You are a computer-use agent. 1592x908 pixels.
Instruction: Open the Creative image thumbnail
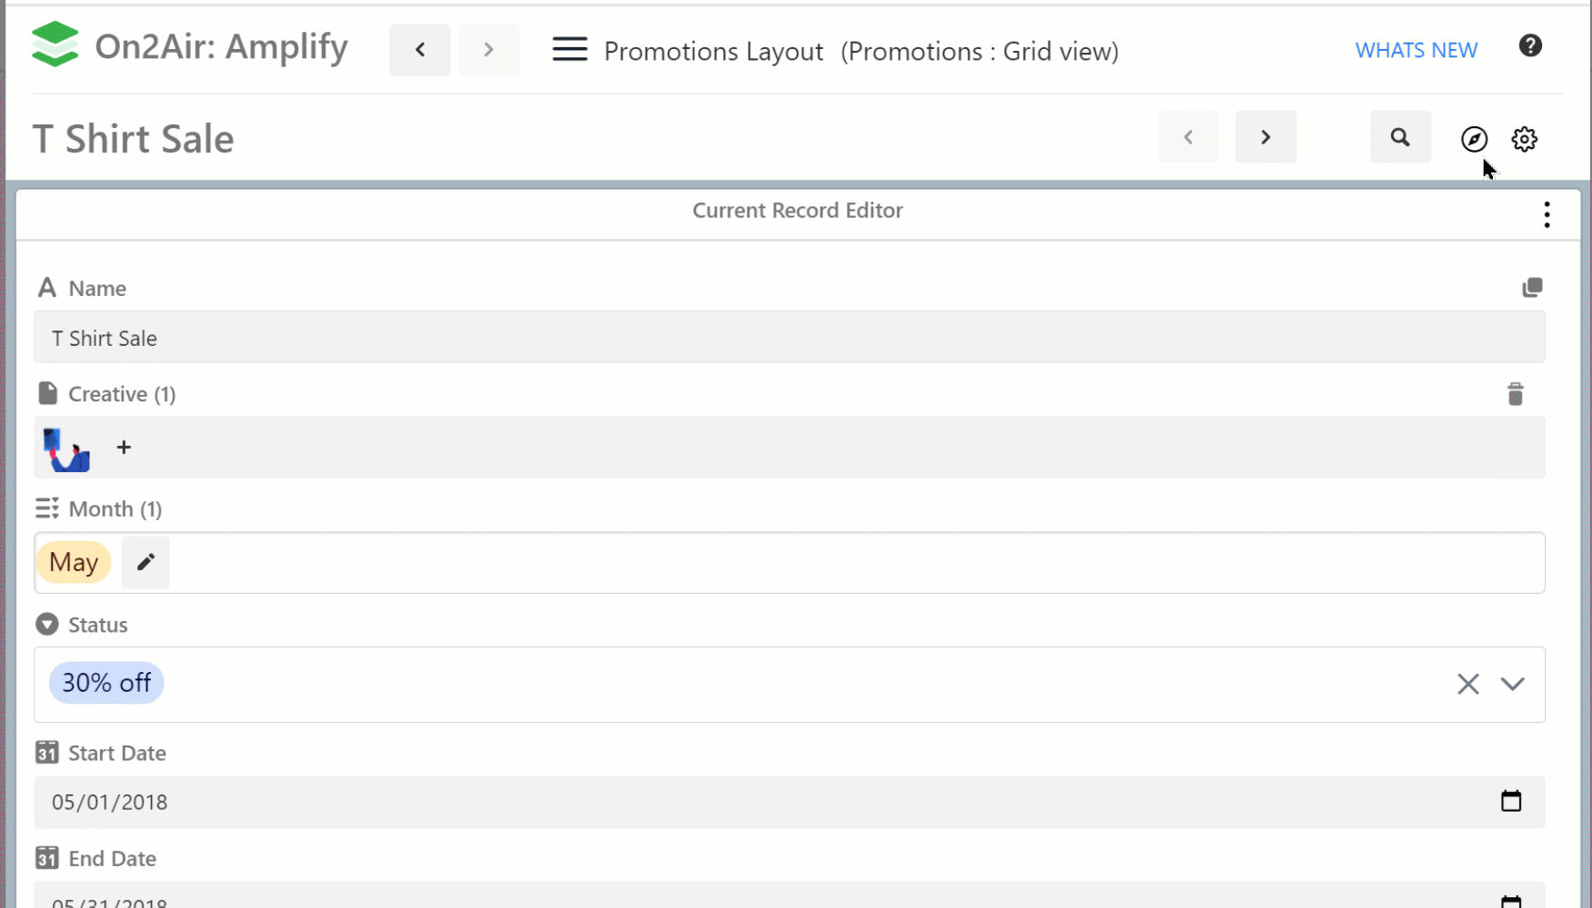pos(66,449)
